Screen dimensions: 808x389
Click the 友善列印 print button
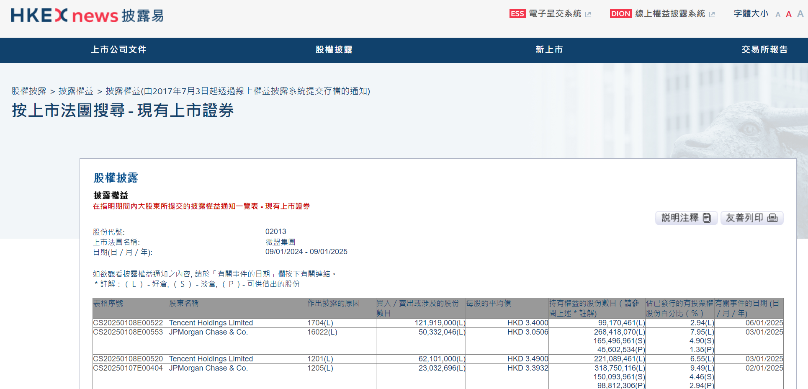(x=751, y=218)
